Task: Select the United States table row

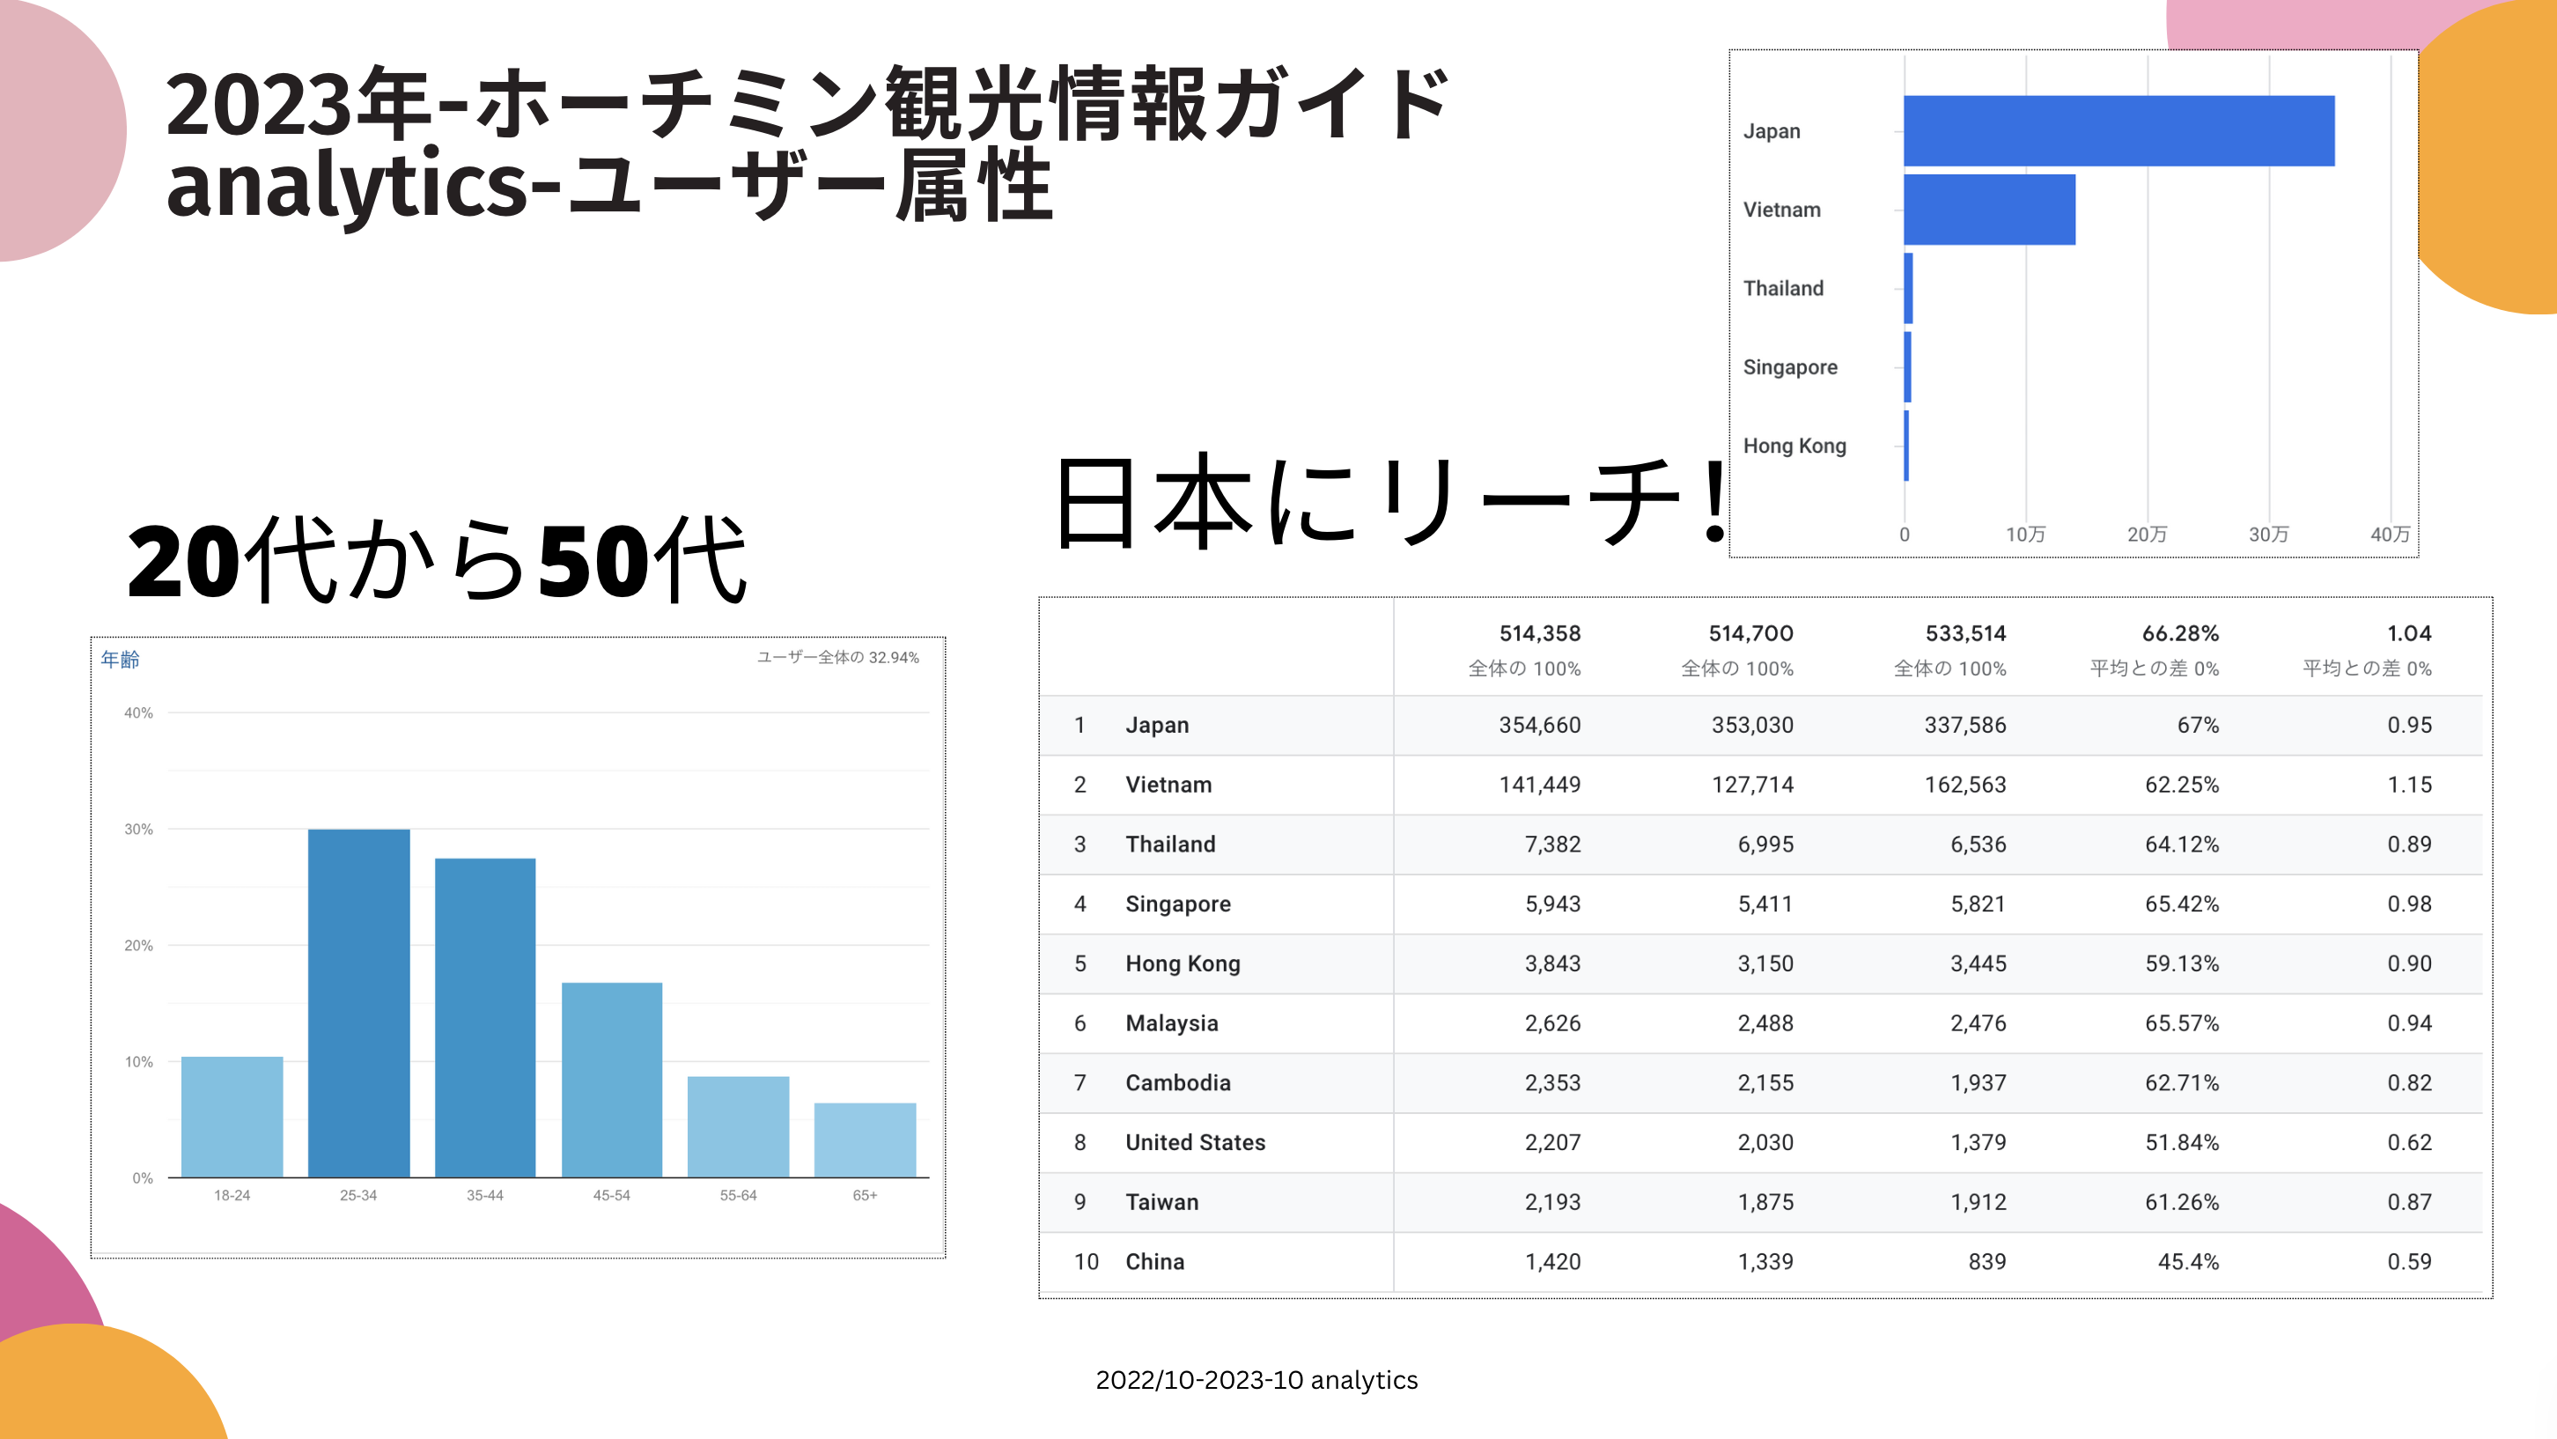Action: (1195, 1142)
